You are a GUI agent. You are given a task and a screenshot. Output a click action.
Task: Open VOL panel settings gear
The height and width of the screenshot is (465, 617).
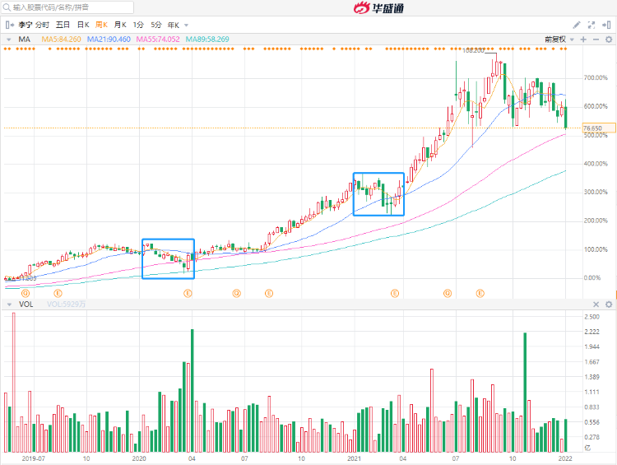[x=608, y=305]
